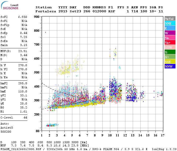Click the MUF(D) value 23.91
This screenshot has height=151, width=177.
[23, 51]
